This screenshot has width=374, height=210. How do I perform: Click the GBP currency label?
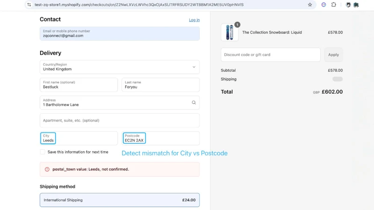(316, 92)
